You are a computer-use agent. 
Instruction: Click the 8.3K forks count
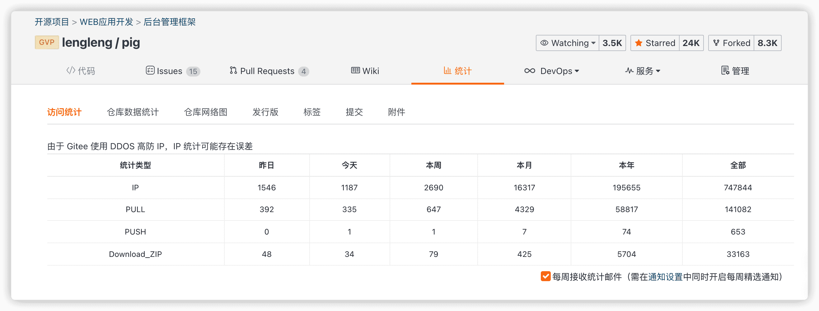click(x=767, y=43)
